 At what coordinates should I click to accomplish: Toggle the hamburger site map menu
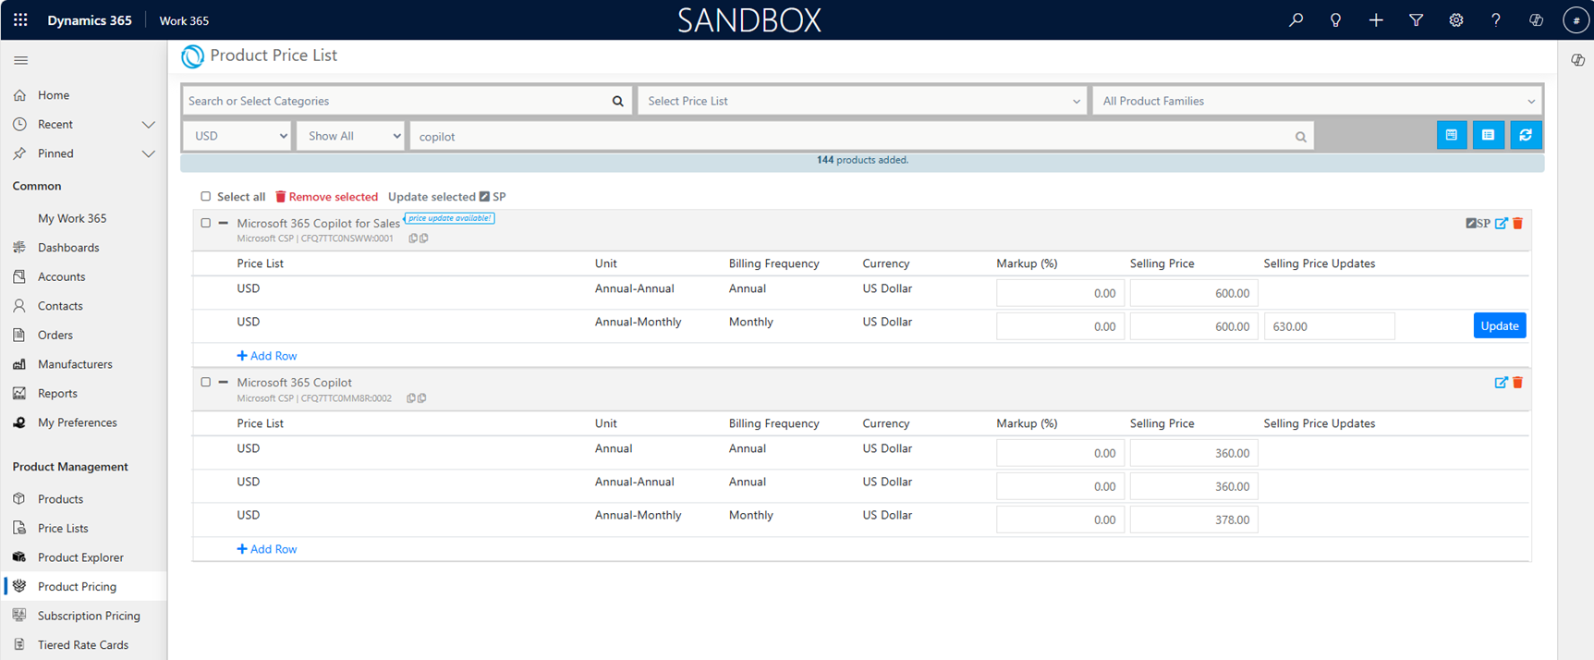click(20, 60)
